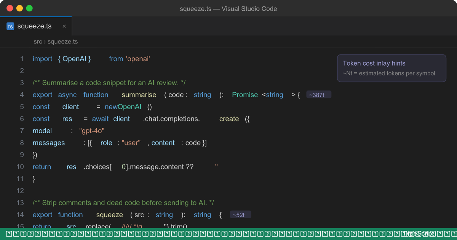Click the TS file icon on the tab

[x=10, y=26]
